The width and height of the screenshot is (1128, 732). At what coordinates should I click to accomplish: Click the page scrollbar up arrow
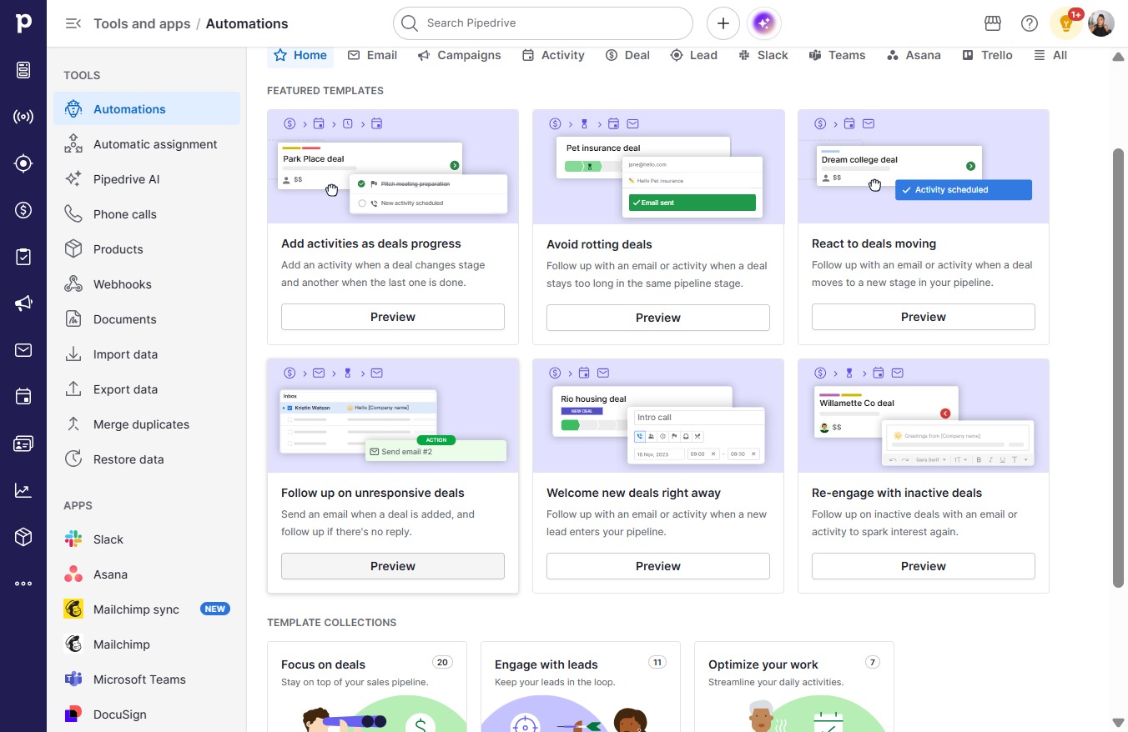coord(1118,57)
